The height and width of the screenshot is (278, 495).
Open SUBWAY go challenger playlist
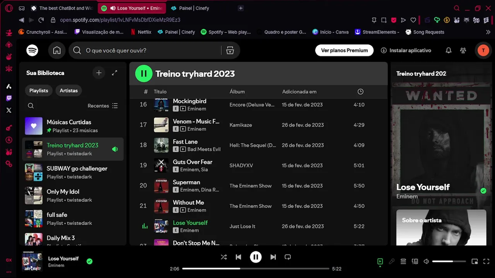tap(73, 172)
